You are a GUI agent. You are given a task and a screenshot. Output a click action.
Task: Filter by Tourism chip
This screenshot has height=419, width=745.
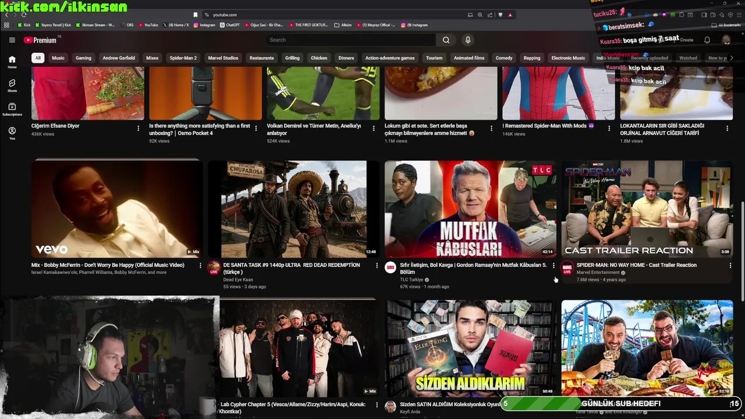[434, 58]
